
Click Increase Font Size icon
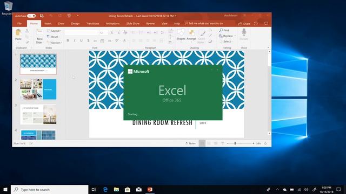click(x=112, y=32)
